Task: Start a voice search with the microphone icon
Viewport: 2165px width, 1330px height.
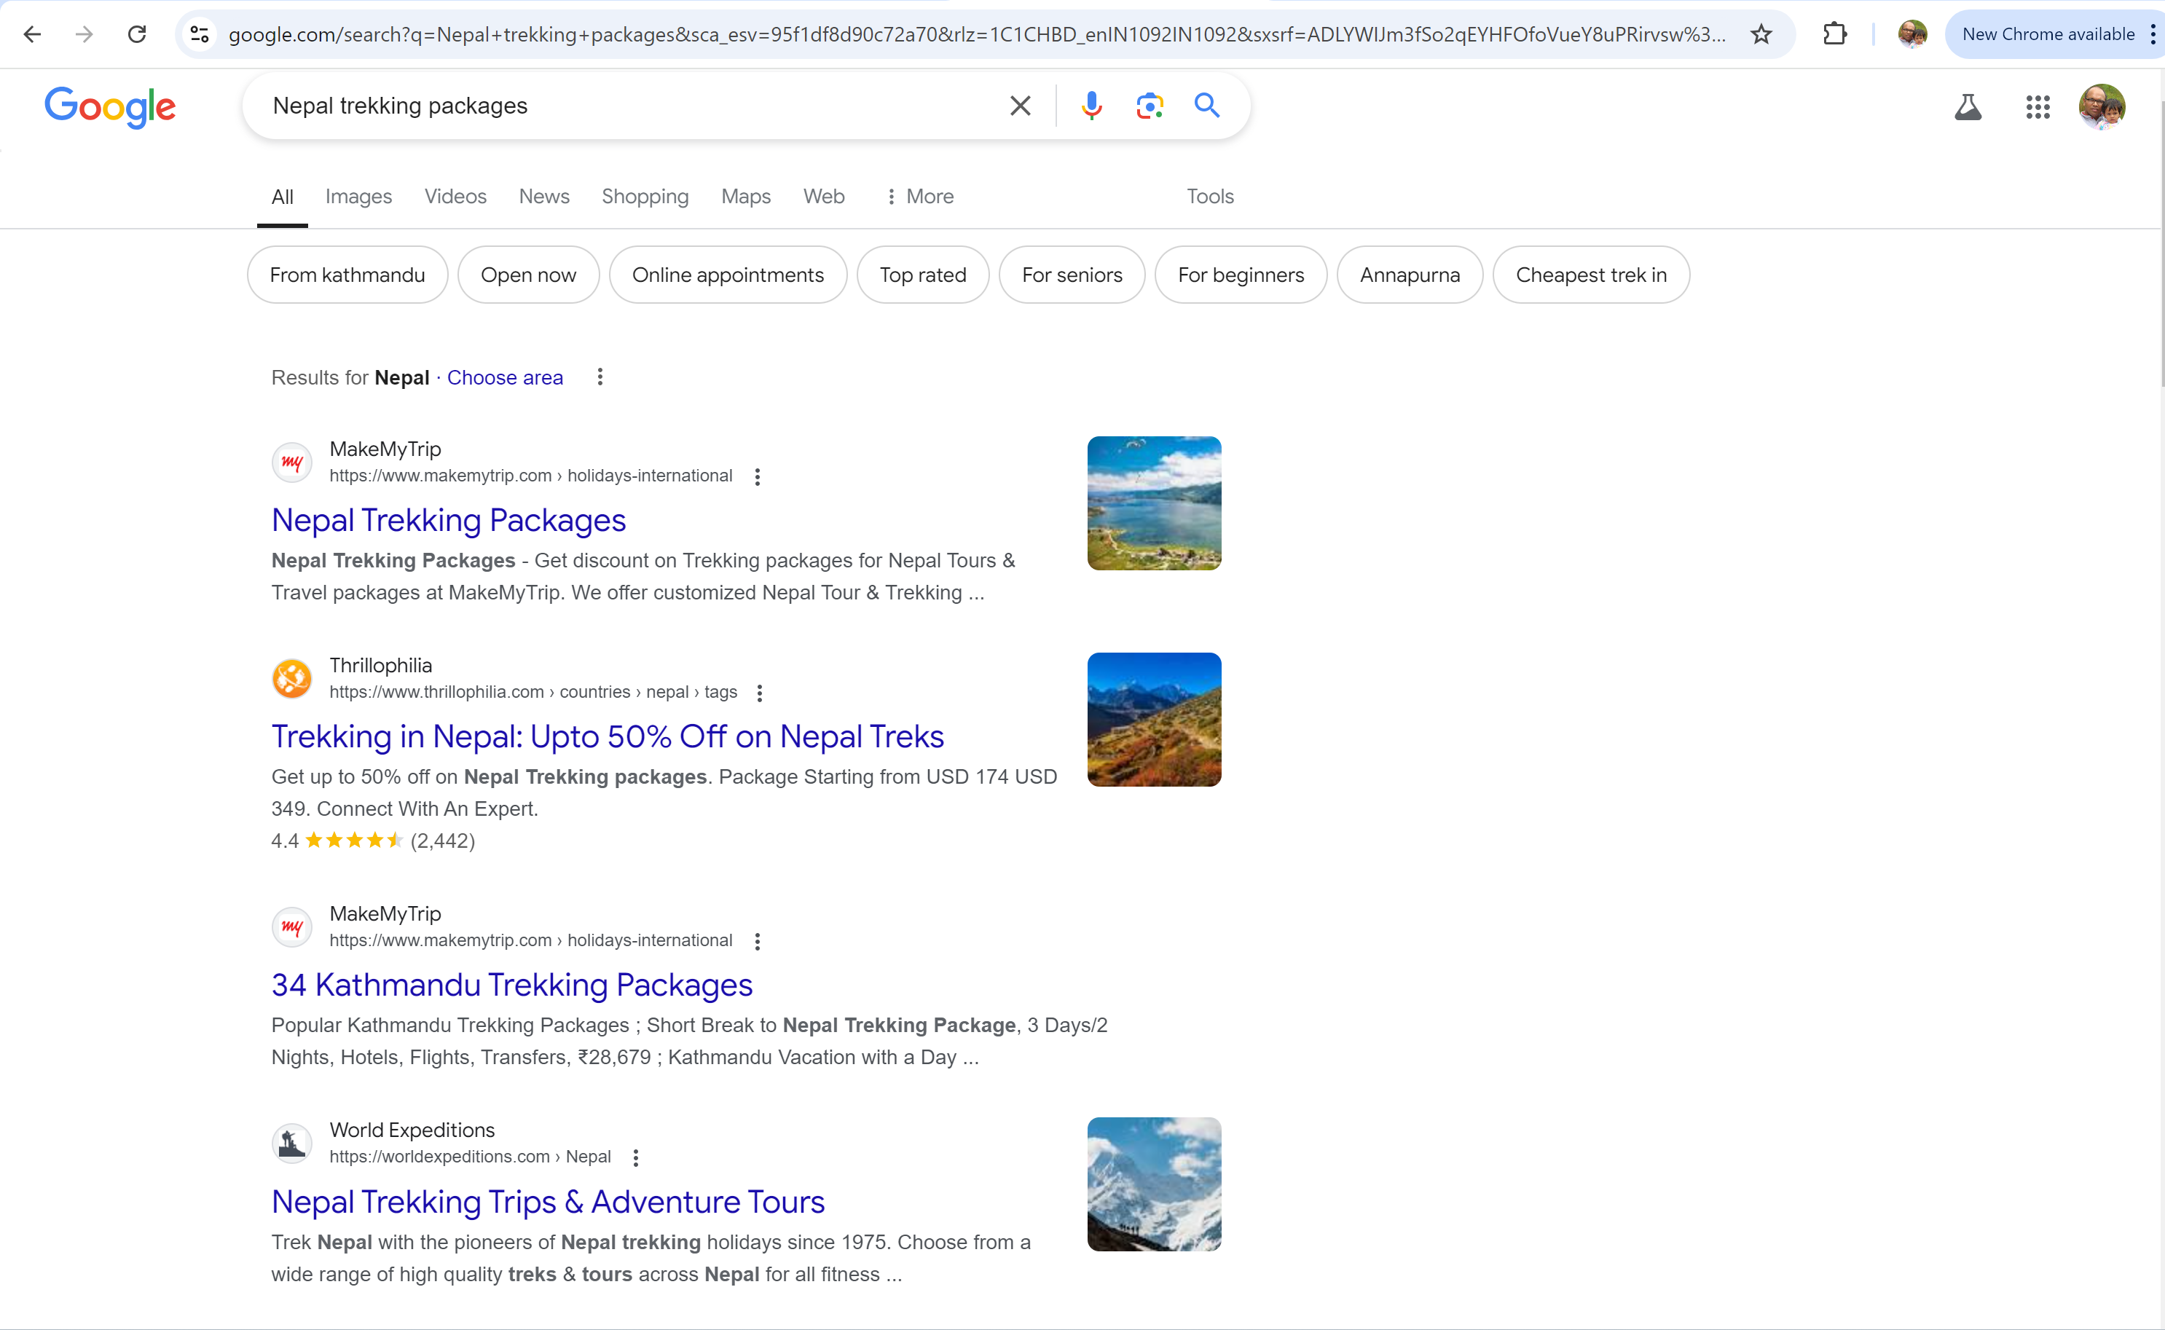Action: (1091, 106)
